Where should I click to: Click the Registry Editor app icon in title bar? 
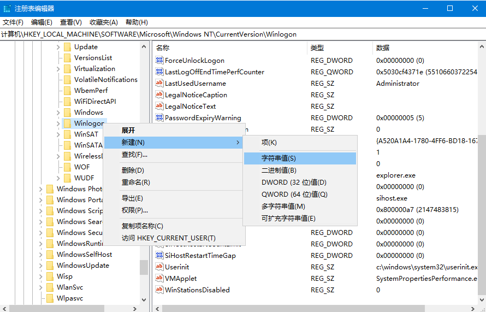tap(7, 8)
